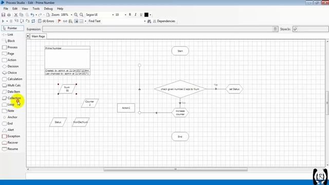Open the (4) Errors validation list
The height and width of the screenshot is (185, 329).
pyautogui.click(x=46, y=21)
